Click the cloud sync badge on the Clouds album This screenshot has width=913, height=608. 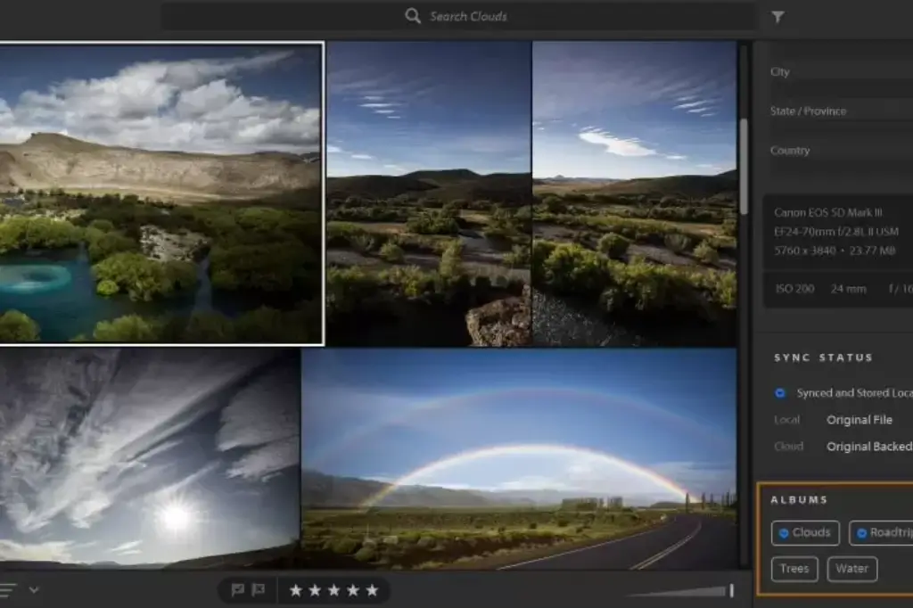pyautogui.click(x=785, y=533)
